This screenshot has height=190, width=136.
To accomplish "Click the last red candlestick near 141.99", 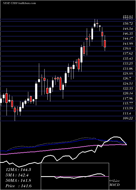I will 105,44.
